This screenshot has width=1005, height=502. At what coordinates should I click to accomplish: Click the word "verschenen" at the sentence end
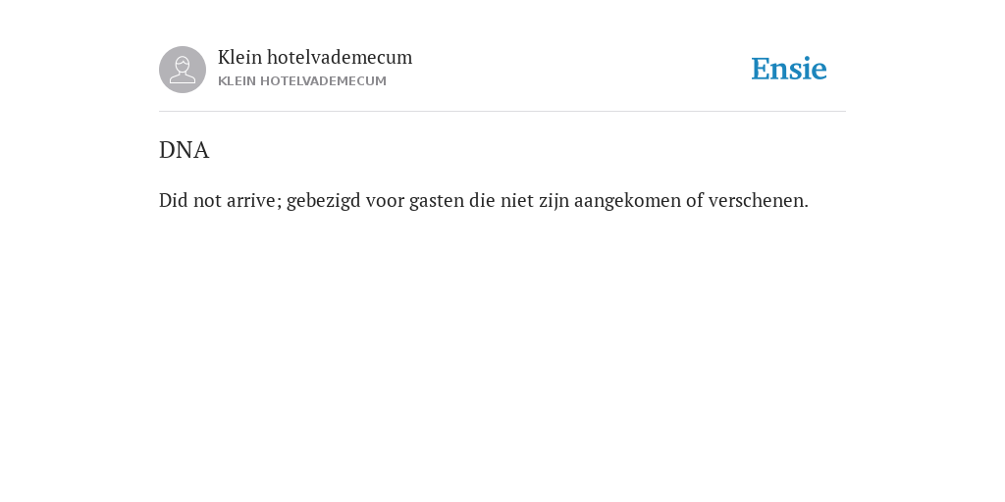[x=757, y=200]
